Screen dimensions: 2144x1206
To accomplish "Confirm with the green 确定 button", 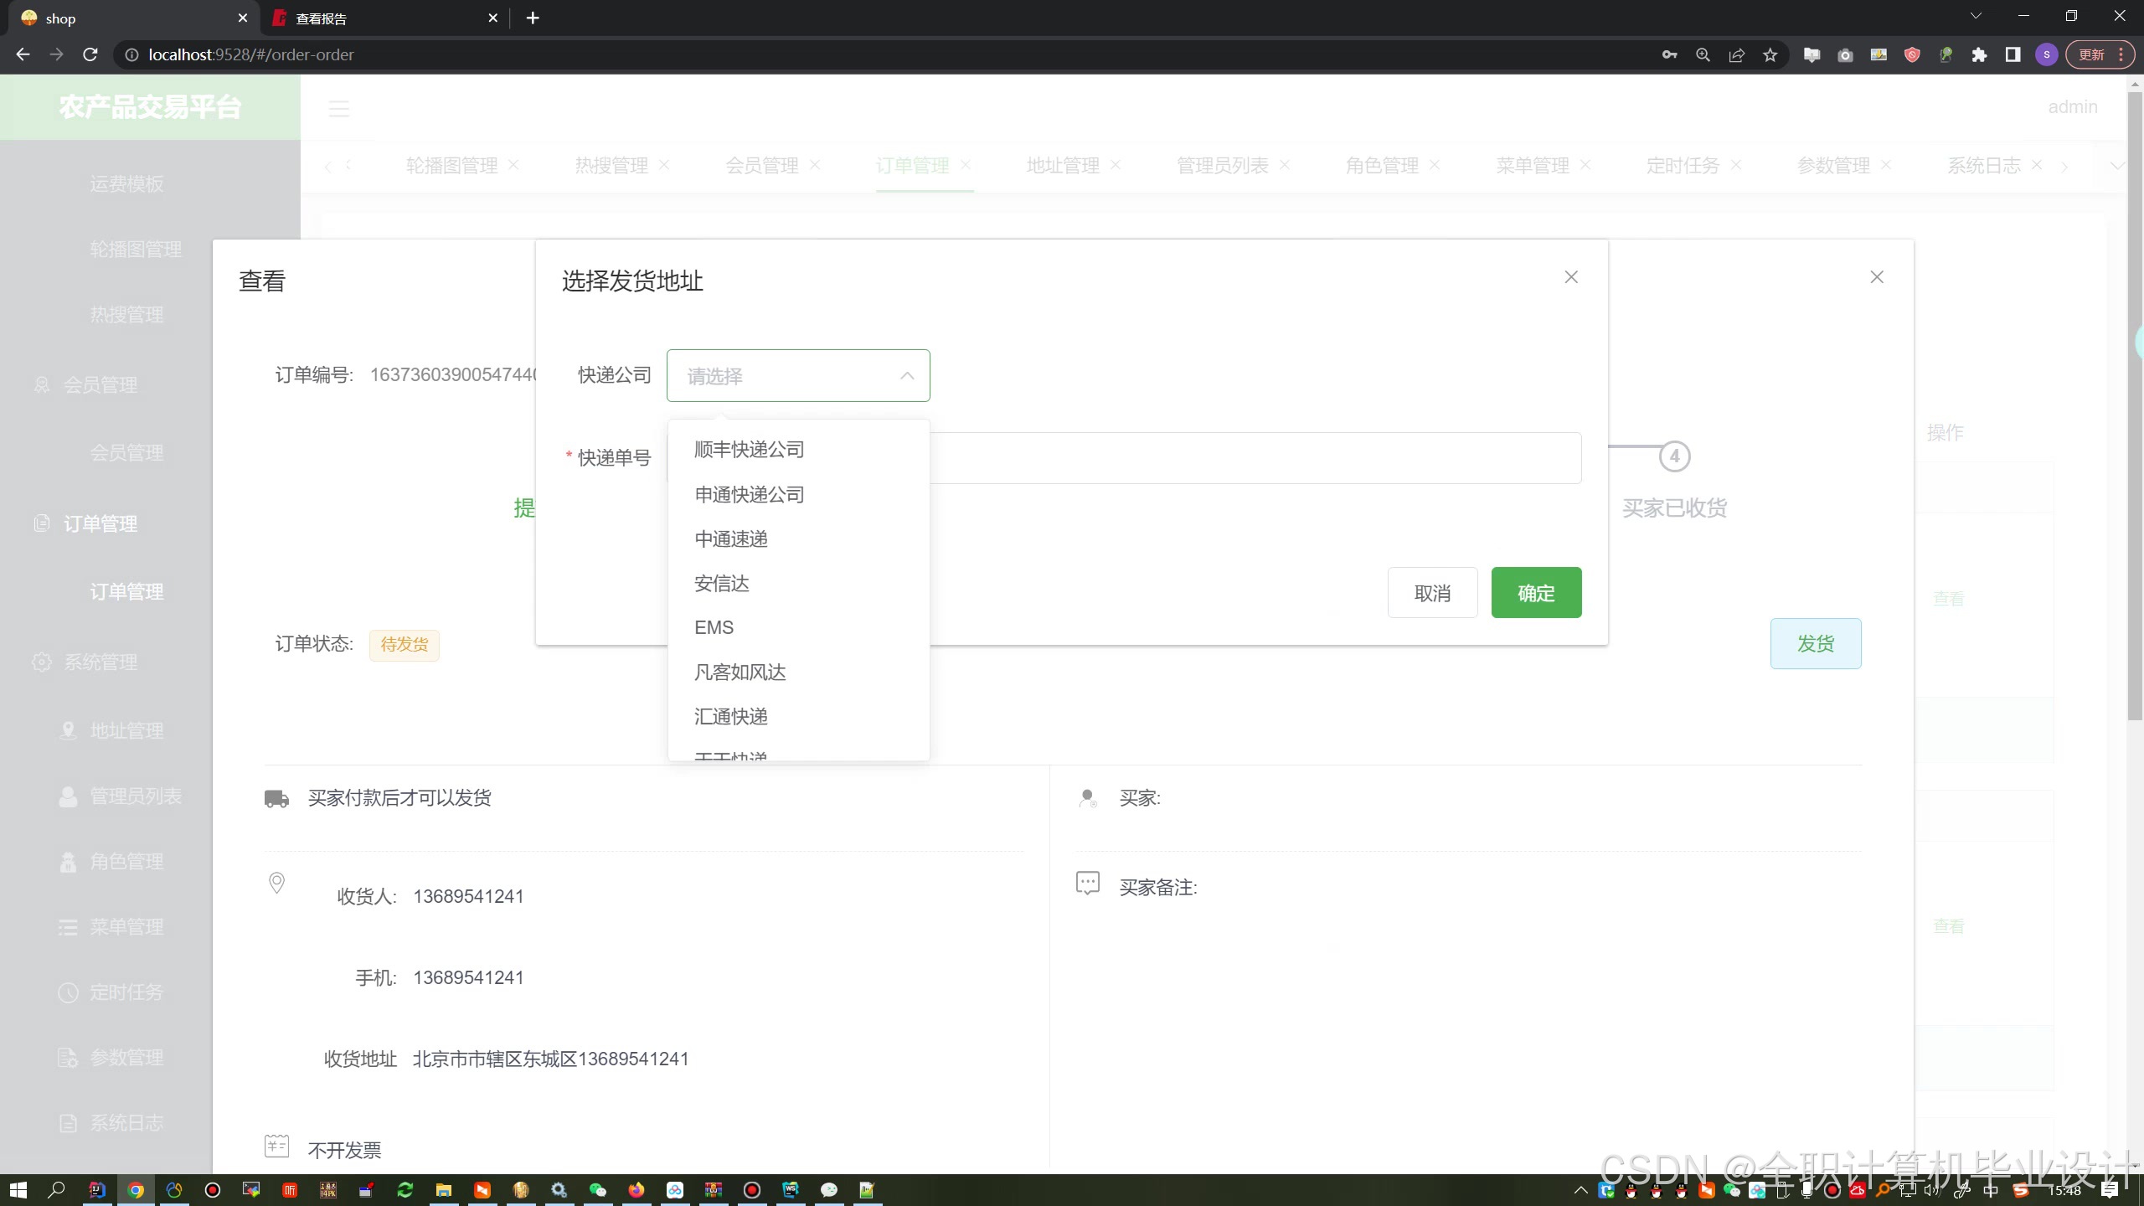I will click(x=1535, y=593).
